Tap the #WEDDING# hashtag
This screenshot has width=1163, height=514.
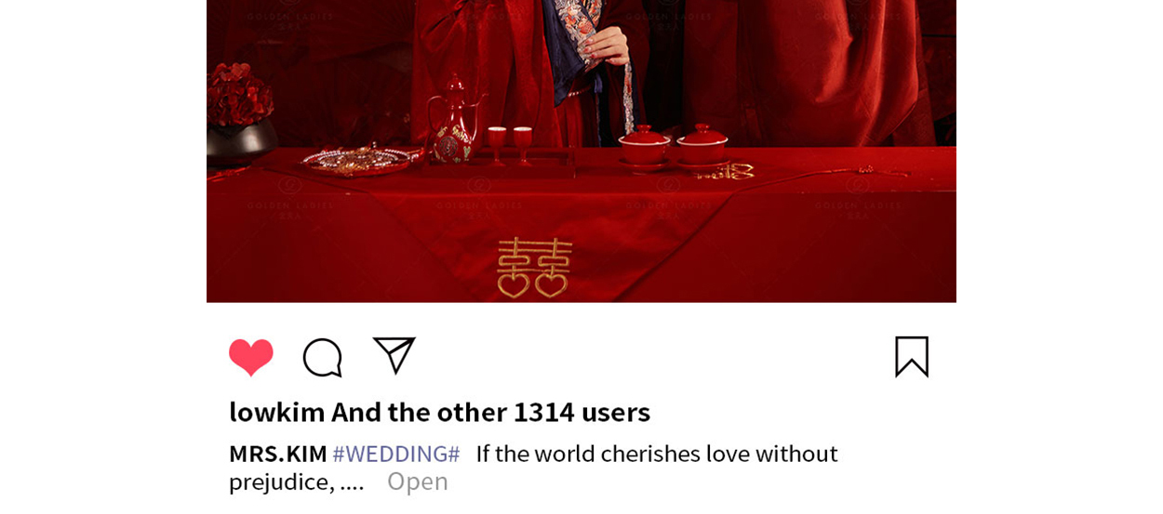(x=396, y=454)
